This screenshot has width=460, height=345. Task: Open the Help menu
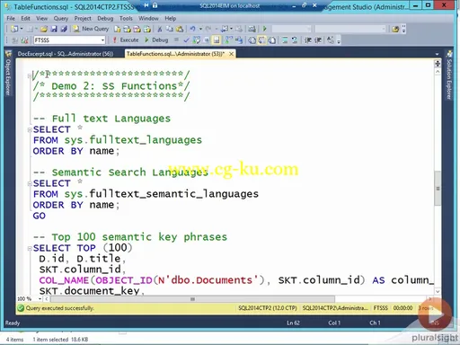(x=171, y=18)
